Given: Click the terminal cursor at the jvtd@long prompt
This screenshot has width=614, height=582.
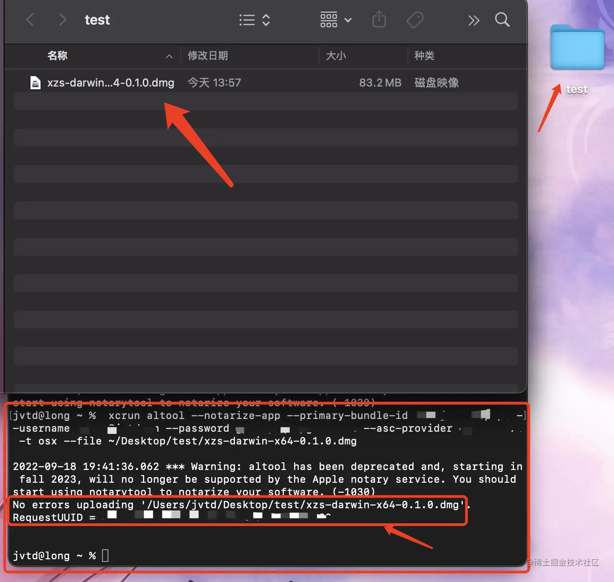Looking at the screenshot, I should click(105, 555).
